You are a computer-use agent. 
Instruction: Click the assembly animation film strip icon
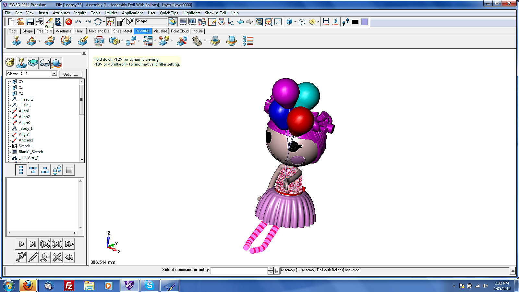coord(197,41)
